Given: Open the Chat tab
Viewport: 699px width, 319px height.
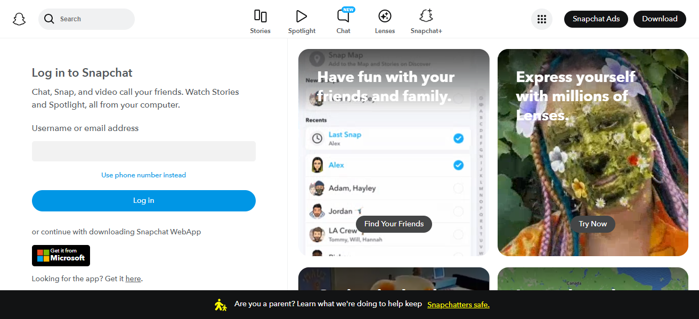Looking at the screenshot, I should 344,22.
